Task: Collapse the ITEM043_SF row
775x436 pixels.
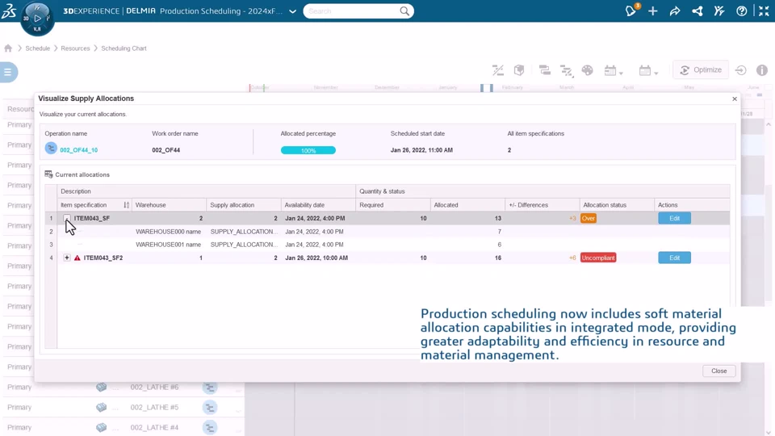Action: pos(67,218)
